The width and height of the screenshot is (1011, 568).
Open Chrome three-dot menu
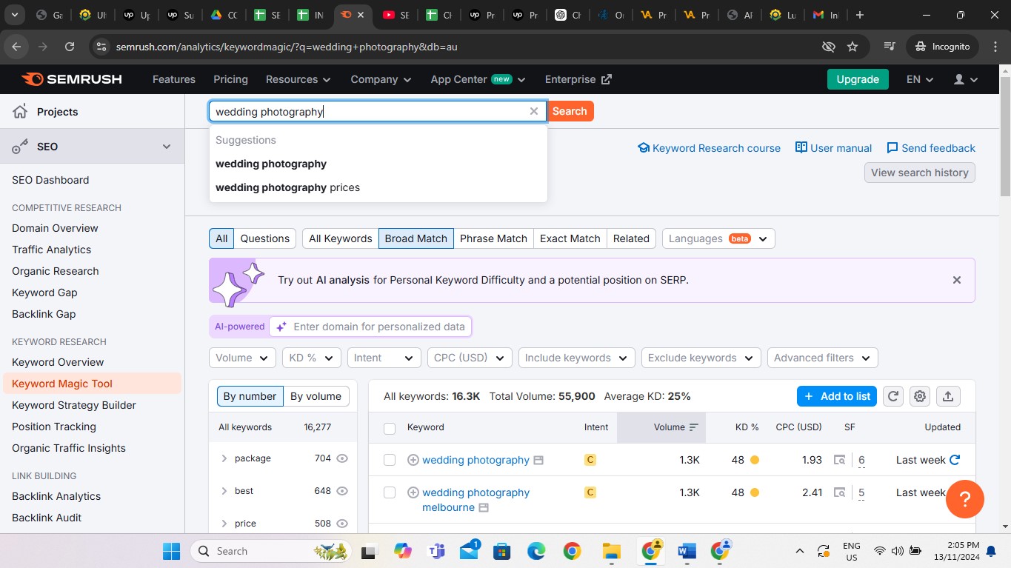[994, 47]
